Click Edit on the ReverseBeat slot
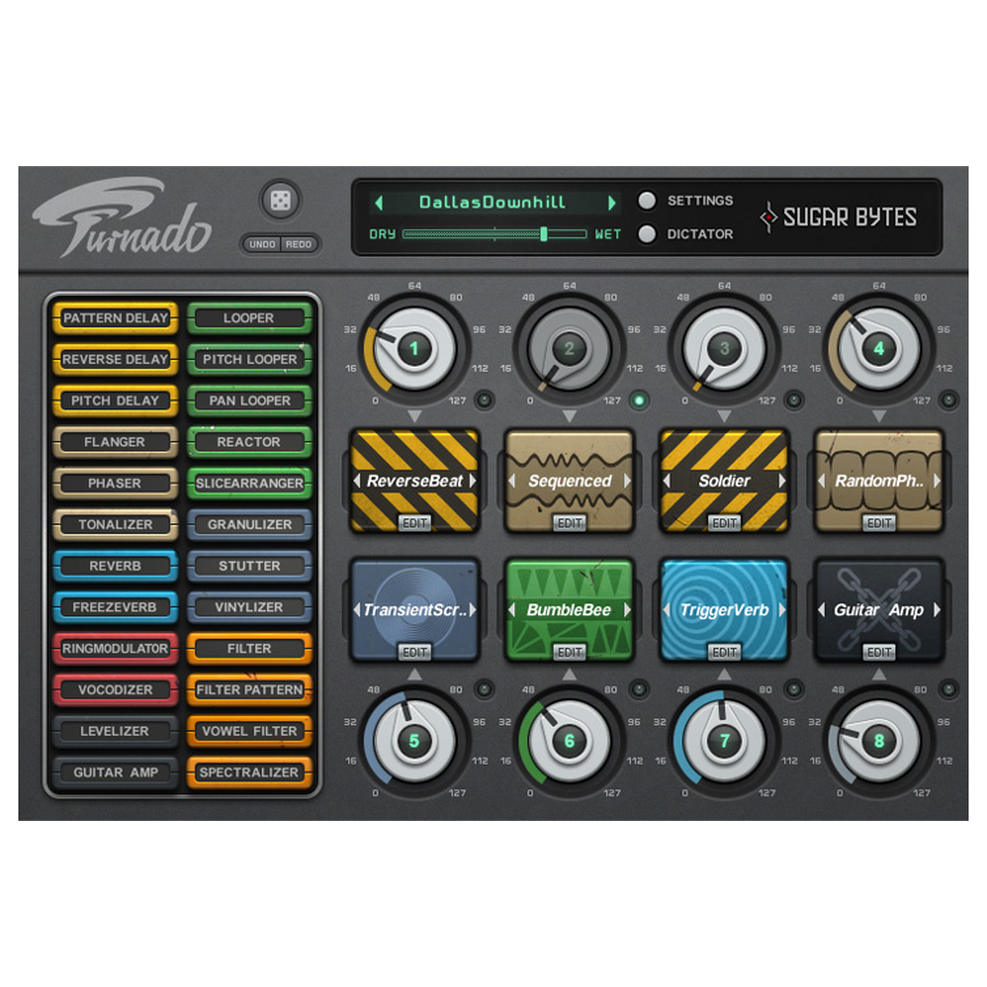The height and width of the screenshot is (987, 987). (x=415, y=522)
